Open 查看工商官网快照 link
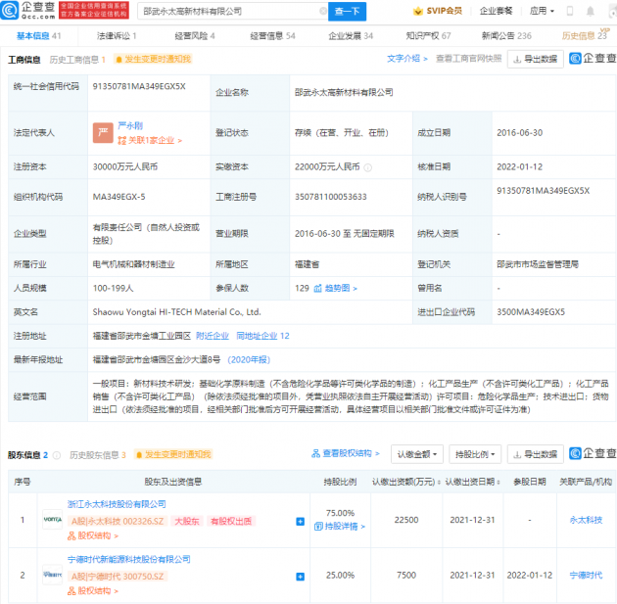This screenshot has height=604, width=617. click(468, 59)
